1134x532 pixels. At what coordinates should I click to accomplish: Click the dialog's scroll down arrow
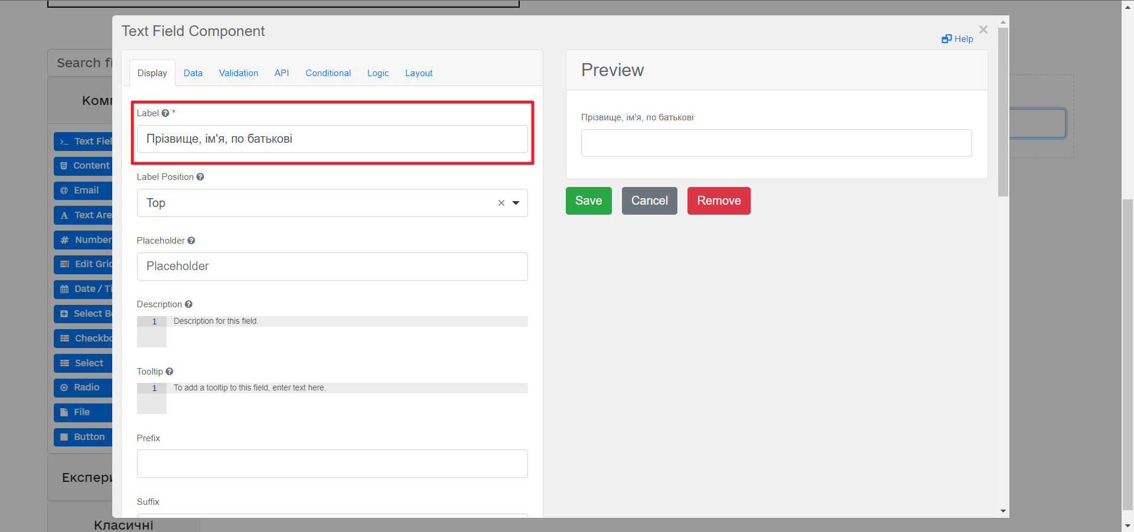click(x=1003, y=511)
